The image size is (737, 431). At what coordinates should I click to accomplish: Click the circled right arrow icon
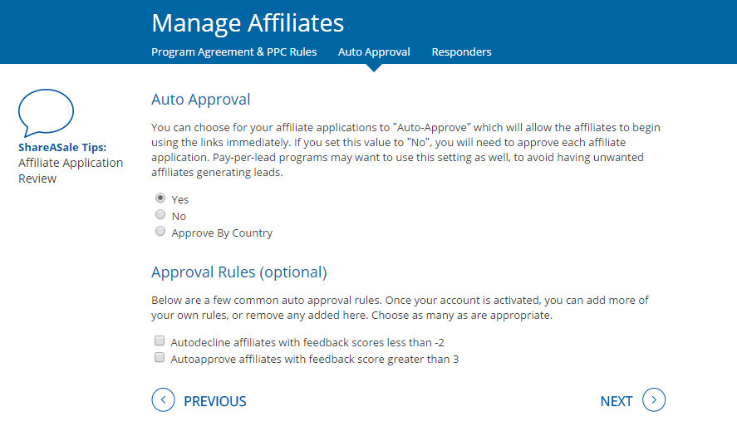[654, 400]
